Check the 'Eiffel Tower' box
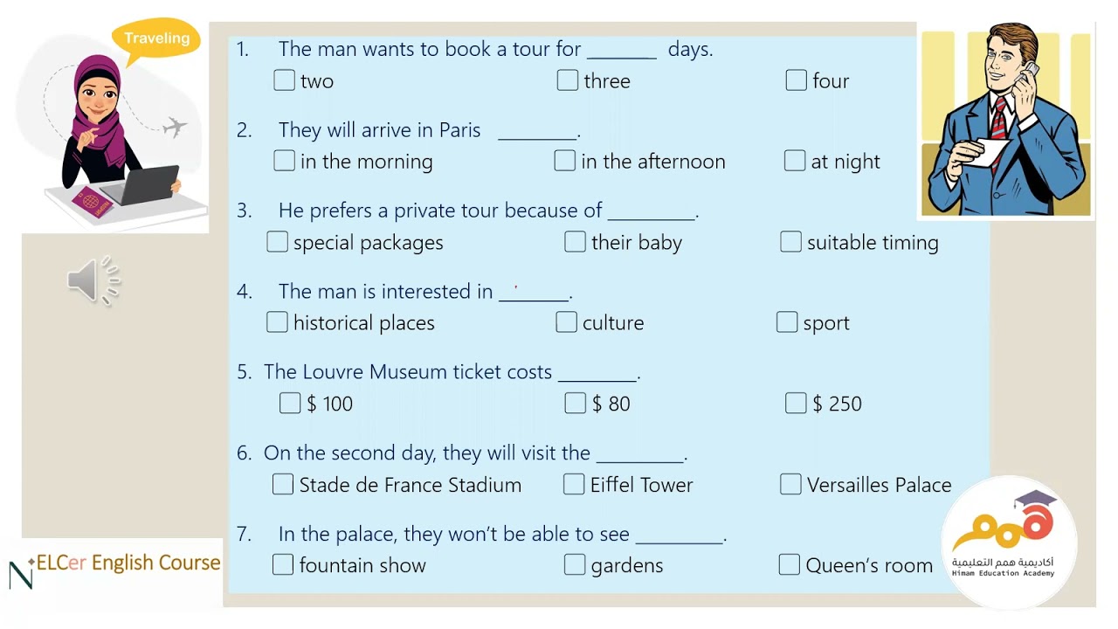This screenshot has height=629, width=1118. pyautogui.click(x=574, y=484)
